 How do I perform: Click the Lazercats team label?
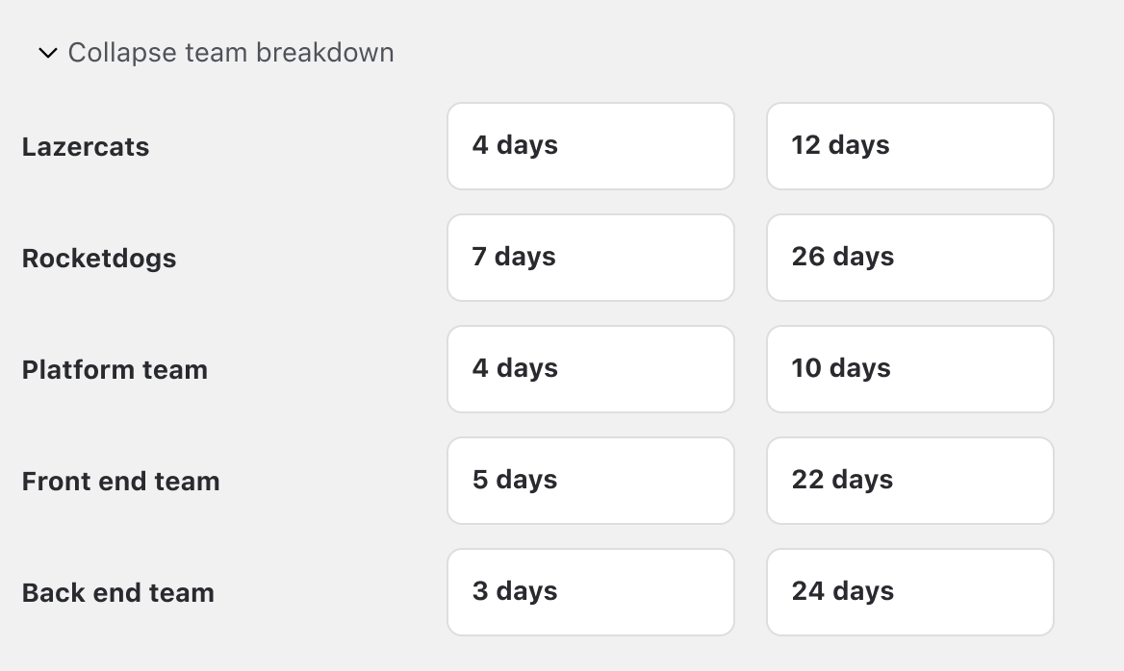pos(86,146)
